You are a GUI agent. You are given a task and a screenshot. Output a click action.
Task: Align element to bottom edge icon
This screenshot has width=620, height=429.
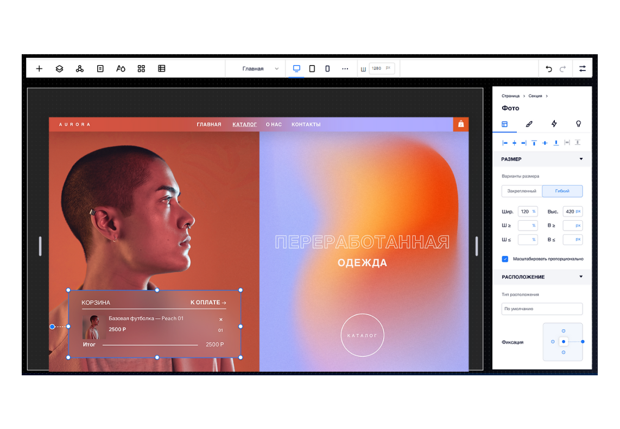pyautogui.click(x=556, y=143)
